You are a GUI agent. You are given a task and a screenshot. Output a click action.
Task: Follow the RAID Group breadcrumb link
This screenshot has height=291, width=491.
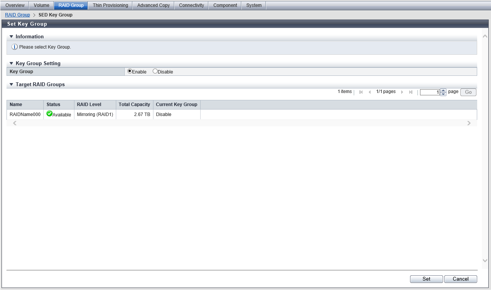coord(18,15)
